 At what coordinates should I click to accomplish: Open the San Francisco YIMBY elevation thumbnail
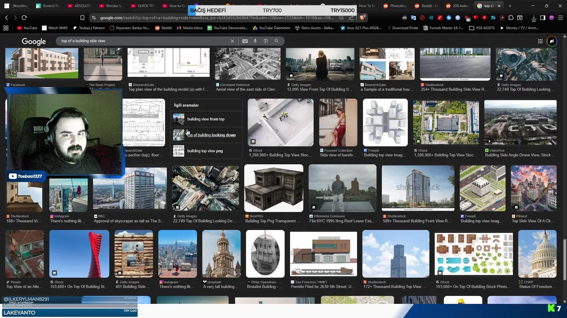pyautogui.click(x=323, y=254)
